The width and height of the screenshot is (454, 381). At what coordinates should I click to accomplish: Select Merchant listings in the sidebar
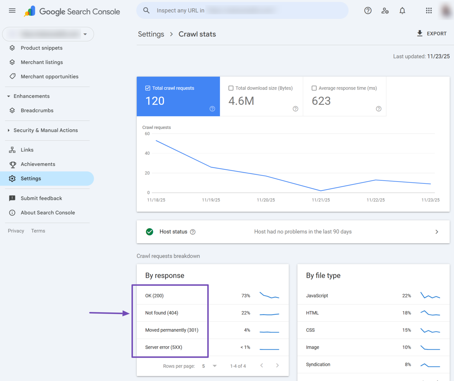(42, 62)
